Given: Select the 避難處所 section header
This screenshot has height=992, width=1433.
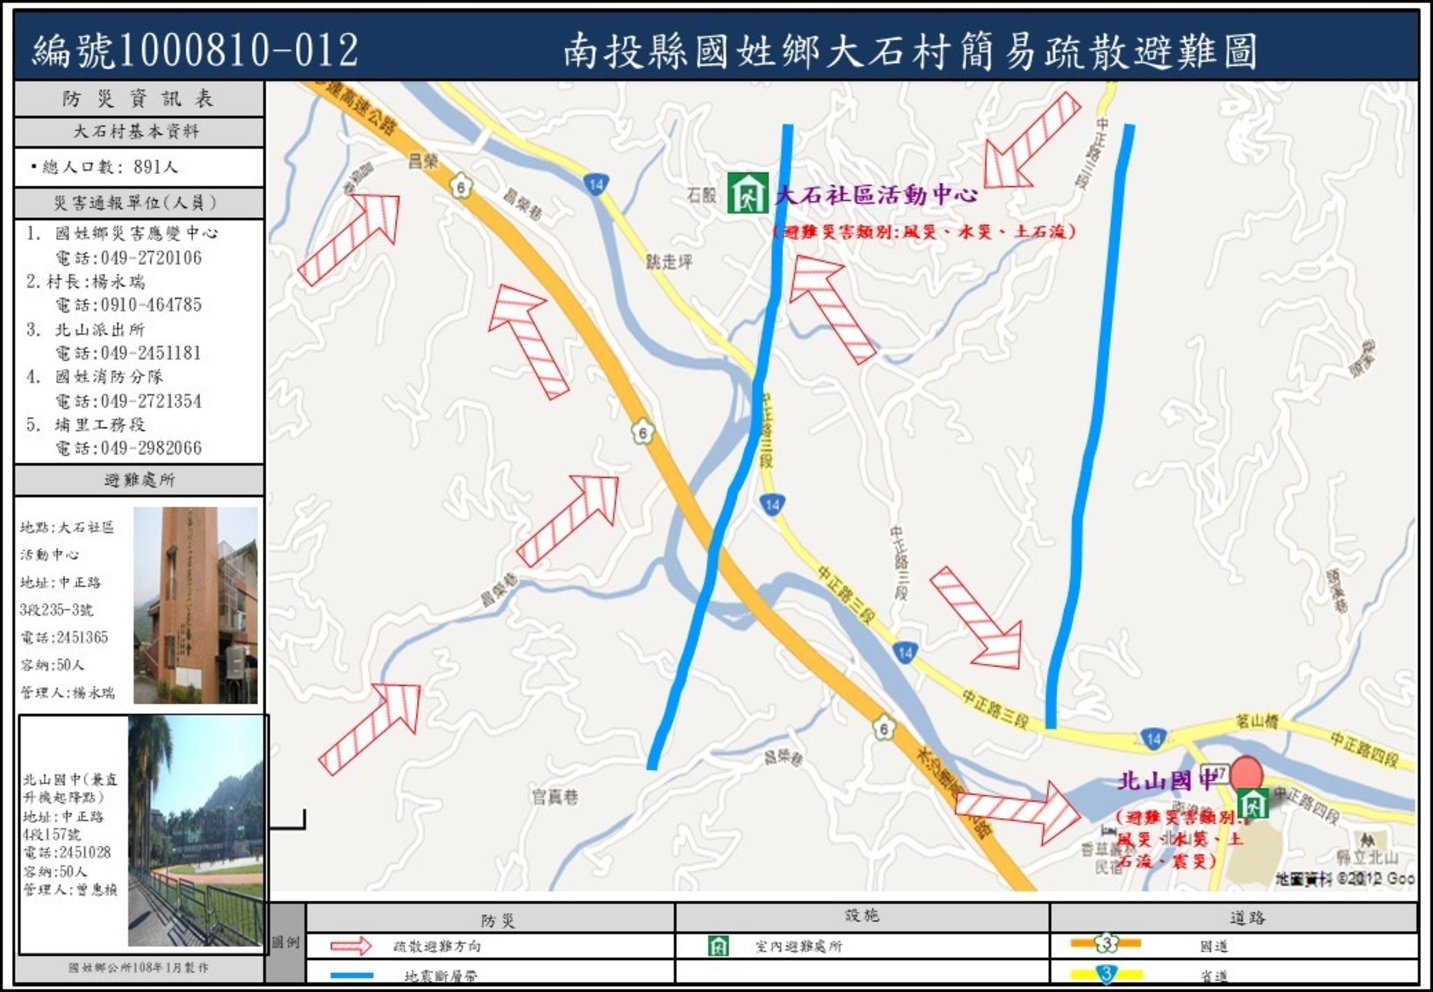Looking at the screenshot, I should click(x=139, y=481).
